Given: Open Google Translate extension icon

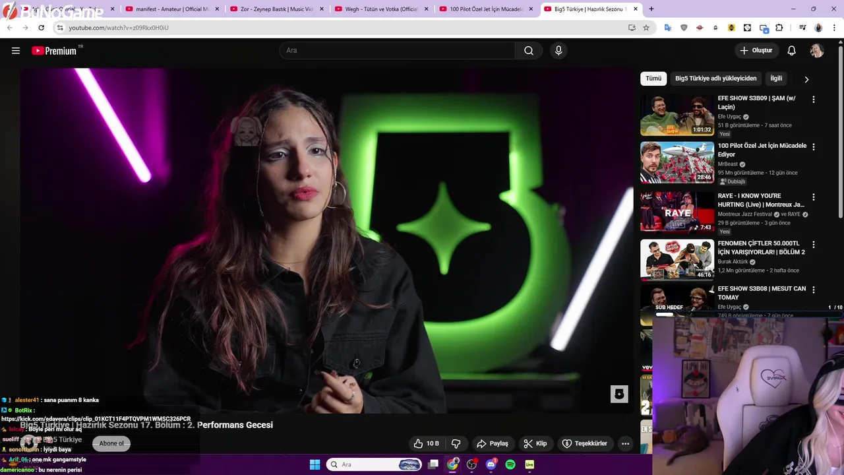Looking at the screenshot, I should tap(668, 28).
